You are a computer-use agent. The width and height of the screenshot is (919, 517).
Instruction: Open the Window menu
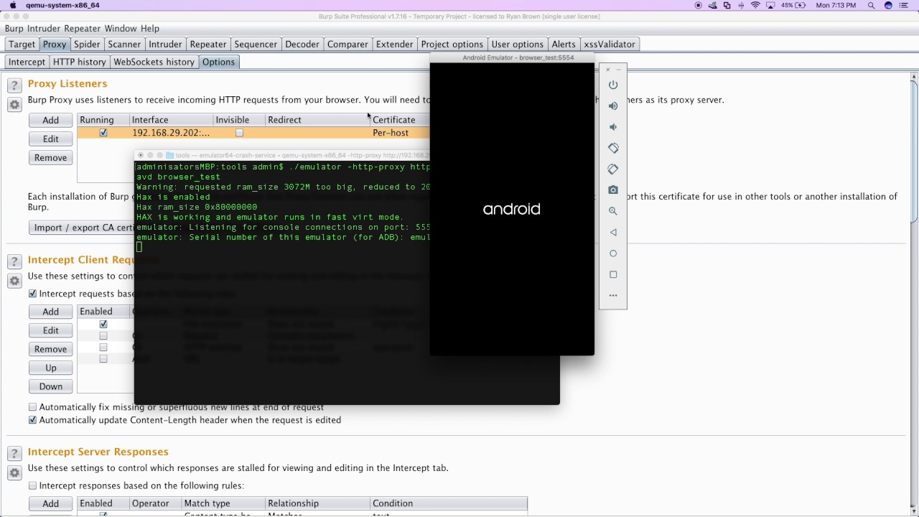coord(121,29)
